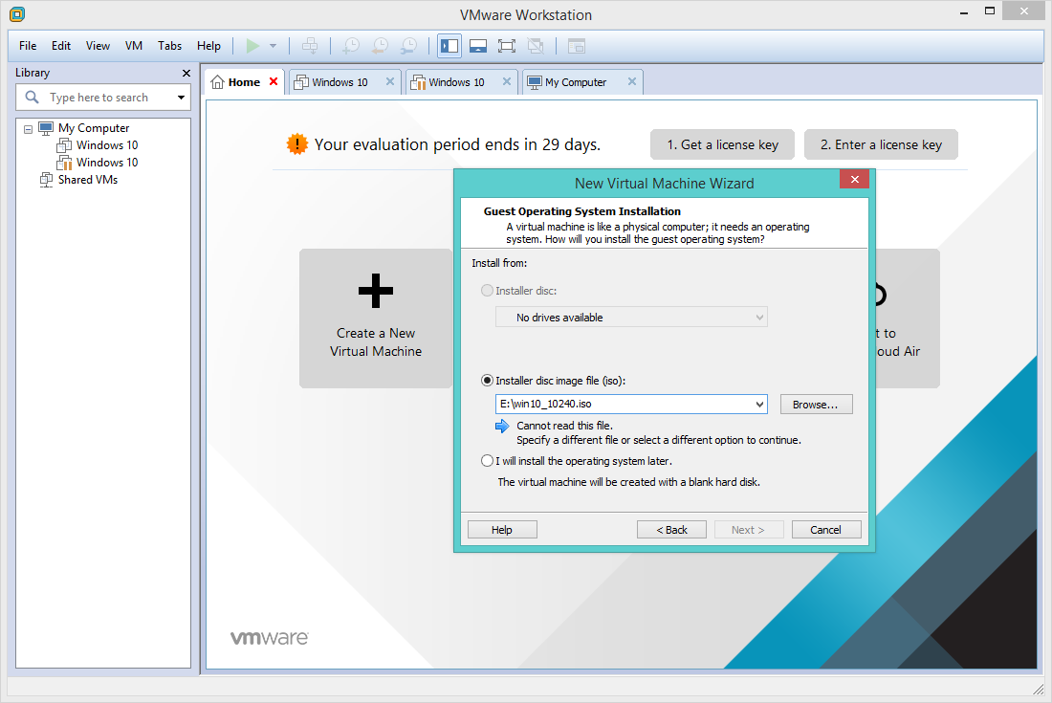This screenshot has height=703, width=1052.
Task: Close the My Computer tab
Action: (x=632, y=82)
